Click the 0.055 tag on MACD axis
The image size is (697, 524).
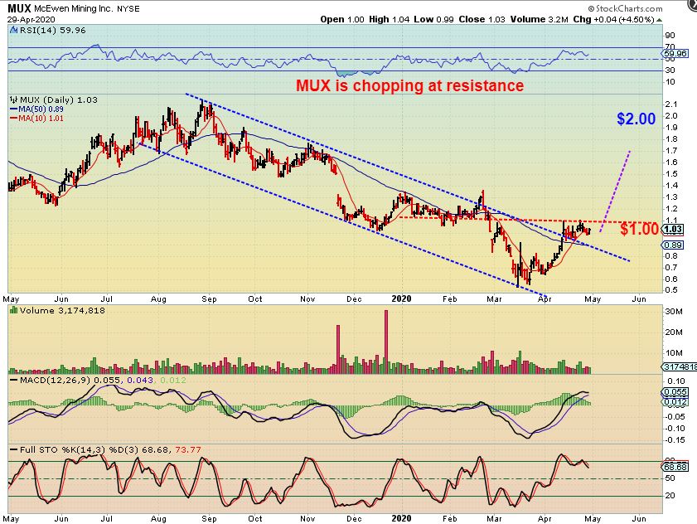tap(675, 392)
